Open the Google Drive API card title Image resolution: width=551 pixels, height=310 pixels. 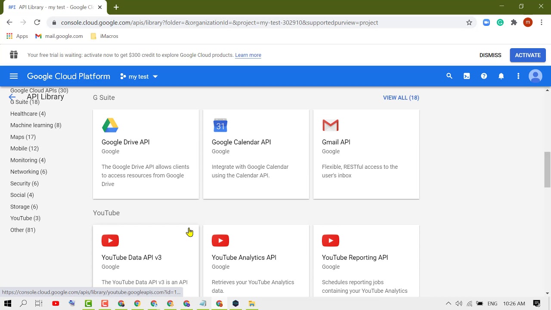(x=126, y=142)
